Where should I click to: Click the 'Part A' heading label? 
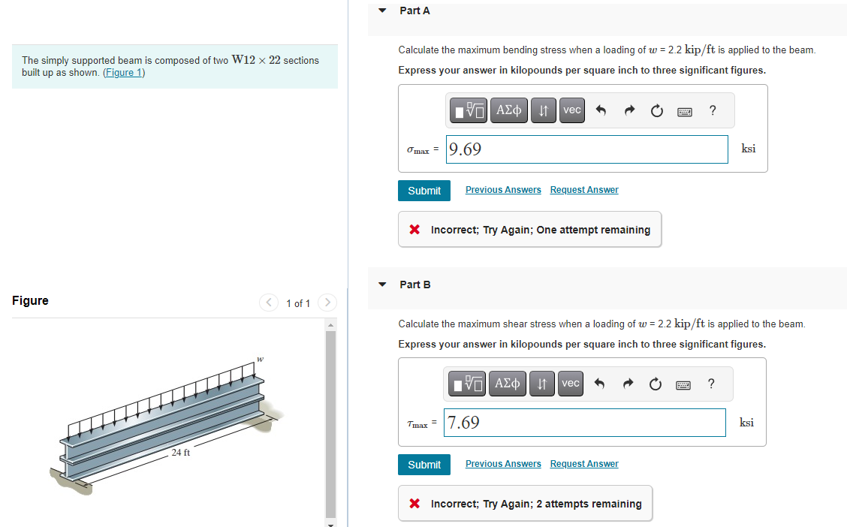coord(414,11)
